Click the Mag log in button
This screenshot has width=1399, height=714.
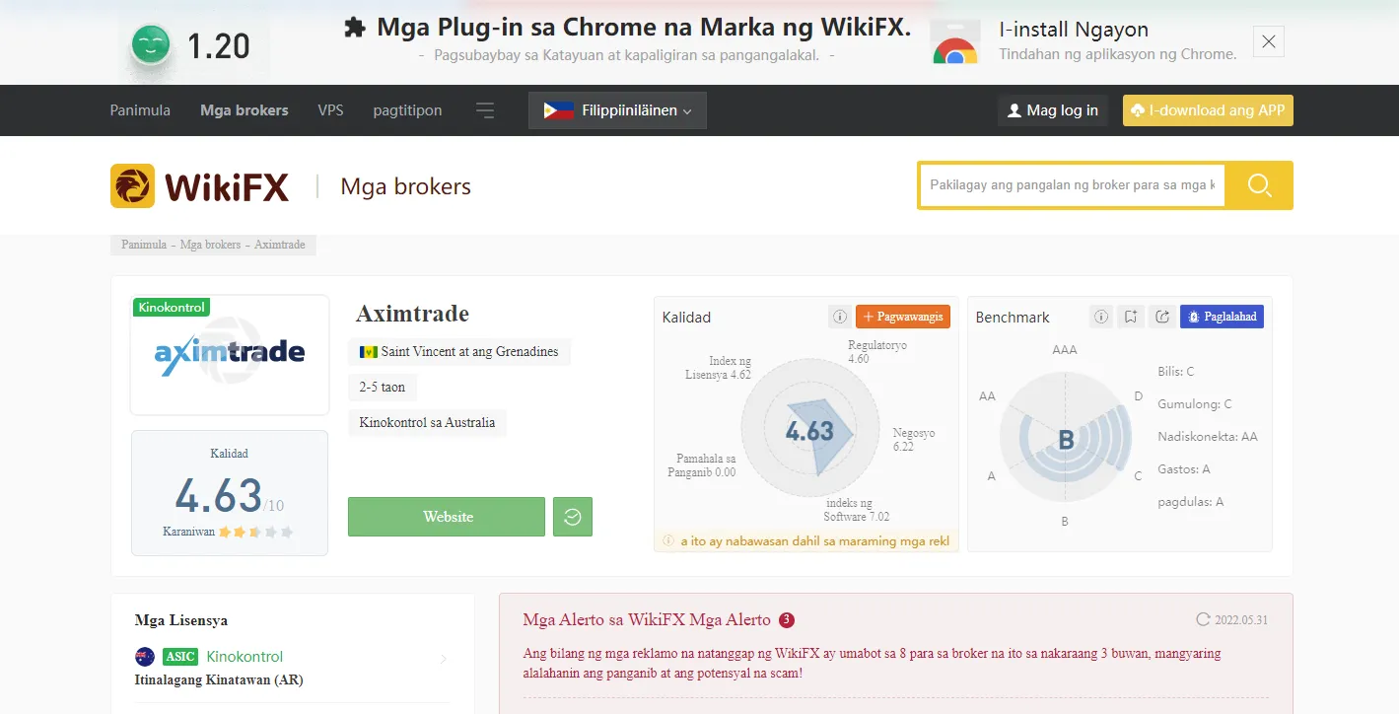(1053, 110)
